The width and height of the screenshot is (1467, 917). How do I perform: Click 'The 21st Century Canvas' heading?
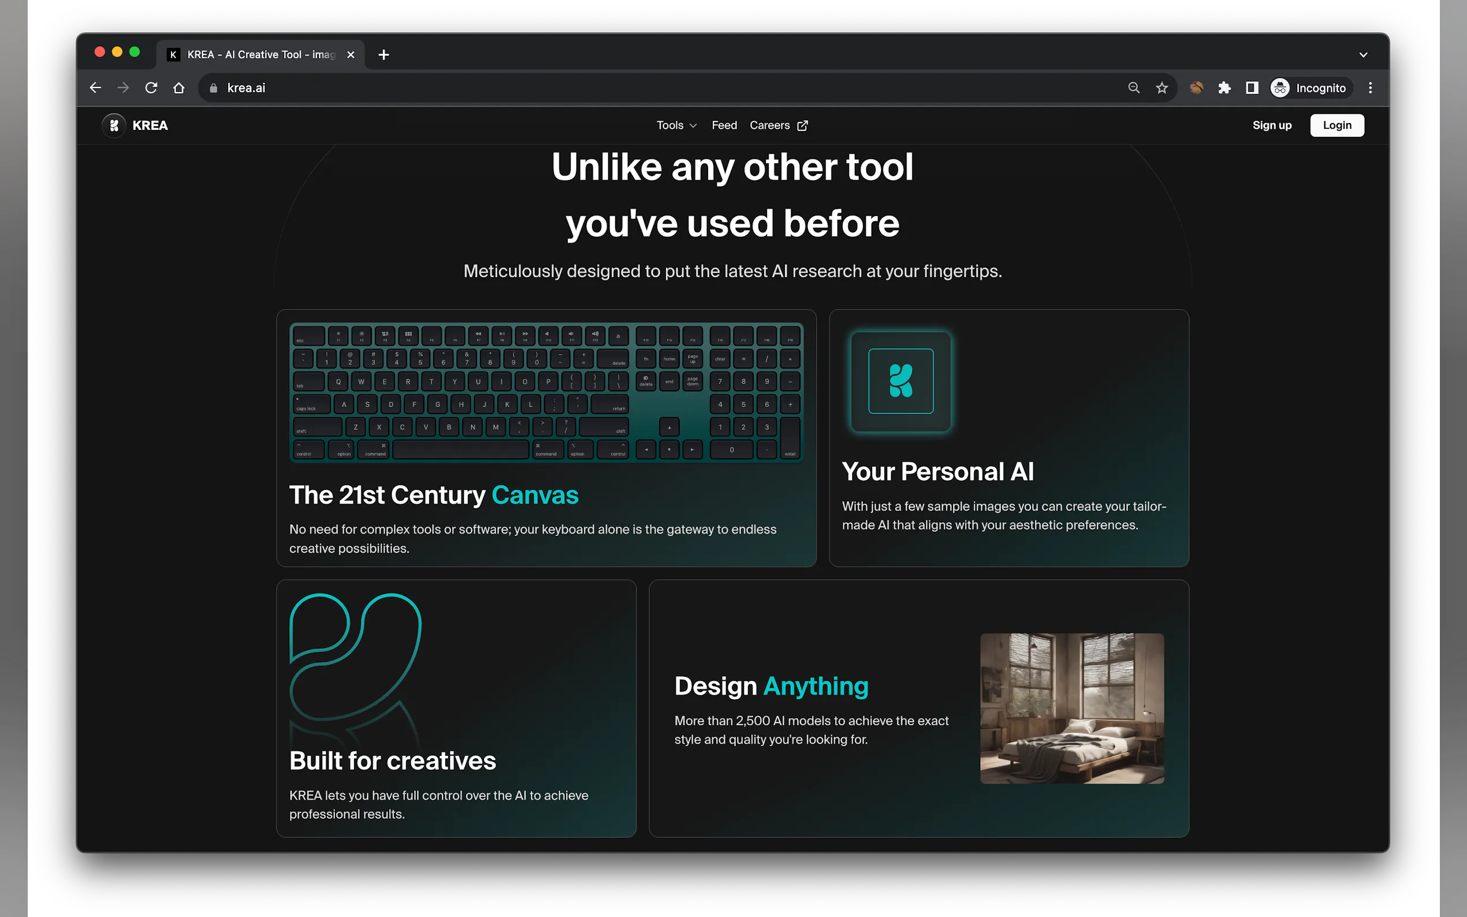pos(434,495)
